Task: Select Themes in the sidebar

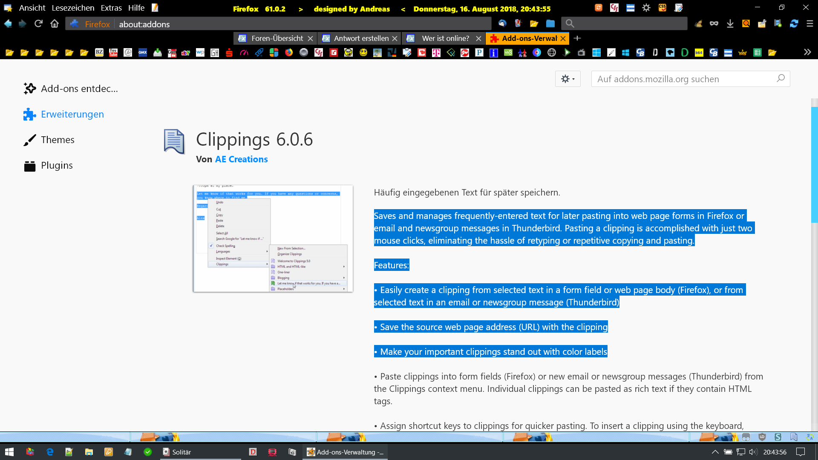Action: pyautogui.click(x=58, y=140)
